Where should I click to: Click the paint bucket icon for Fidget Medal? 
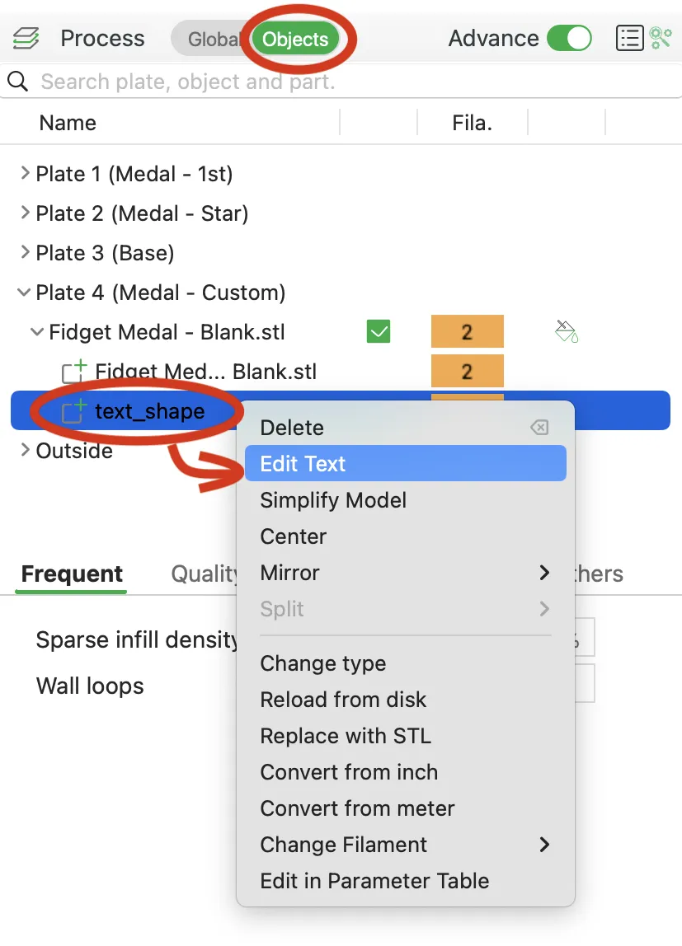coord(566,332)
